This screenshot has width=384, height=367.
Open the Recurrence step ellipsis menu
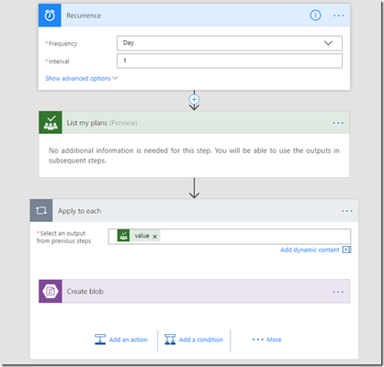click(x=338, y=16)
